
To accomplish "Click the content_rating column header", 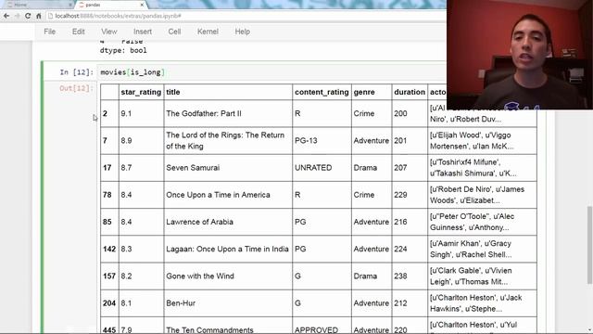I will (x=322, y=92).
